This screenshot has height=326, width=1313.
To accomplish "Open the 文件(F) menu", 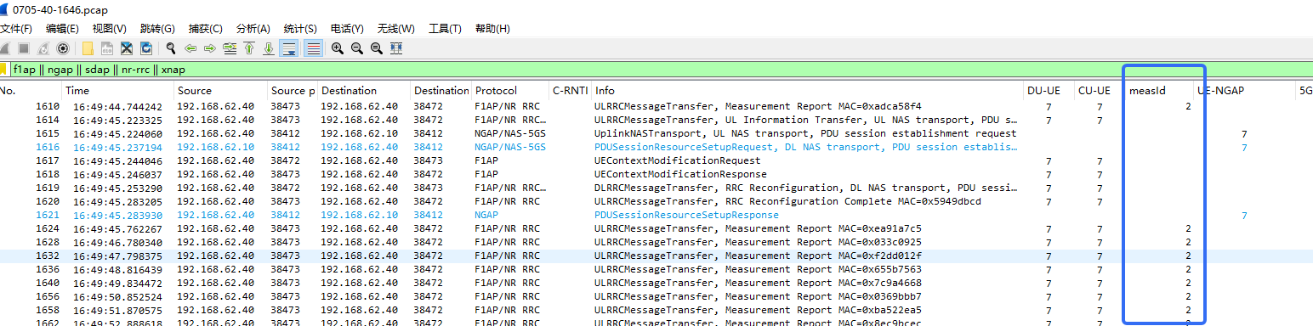I will click(16, 29).
